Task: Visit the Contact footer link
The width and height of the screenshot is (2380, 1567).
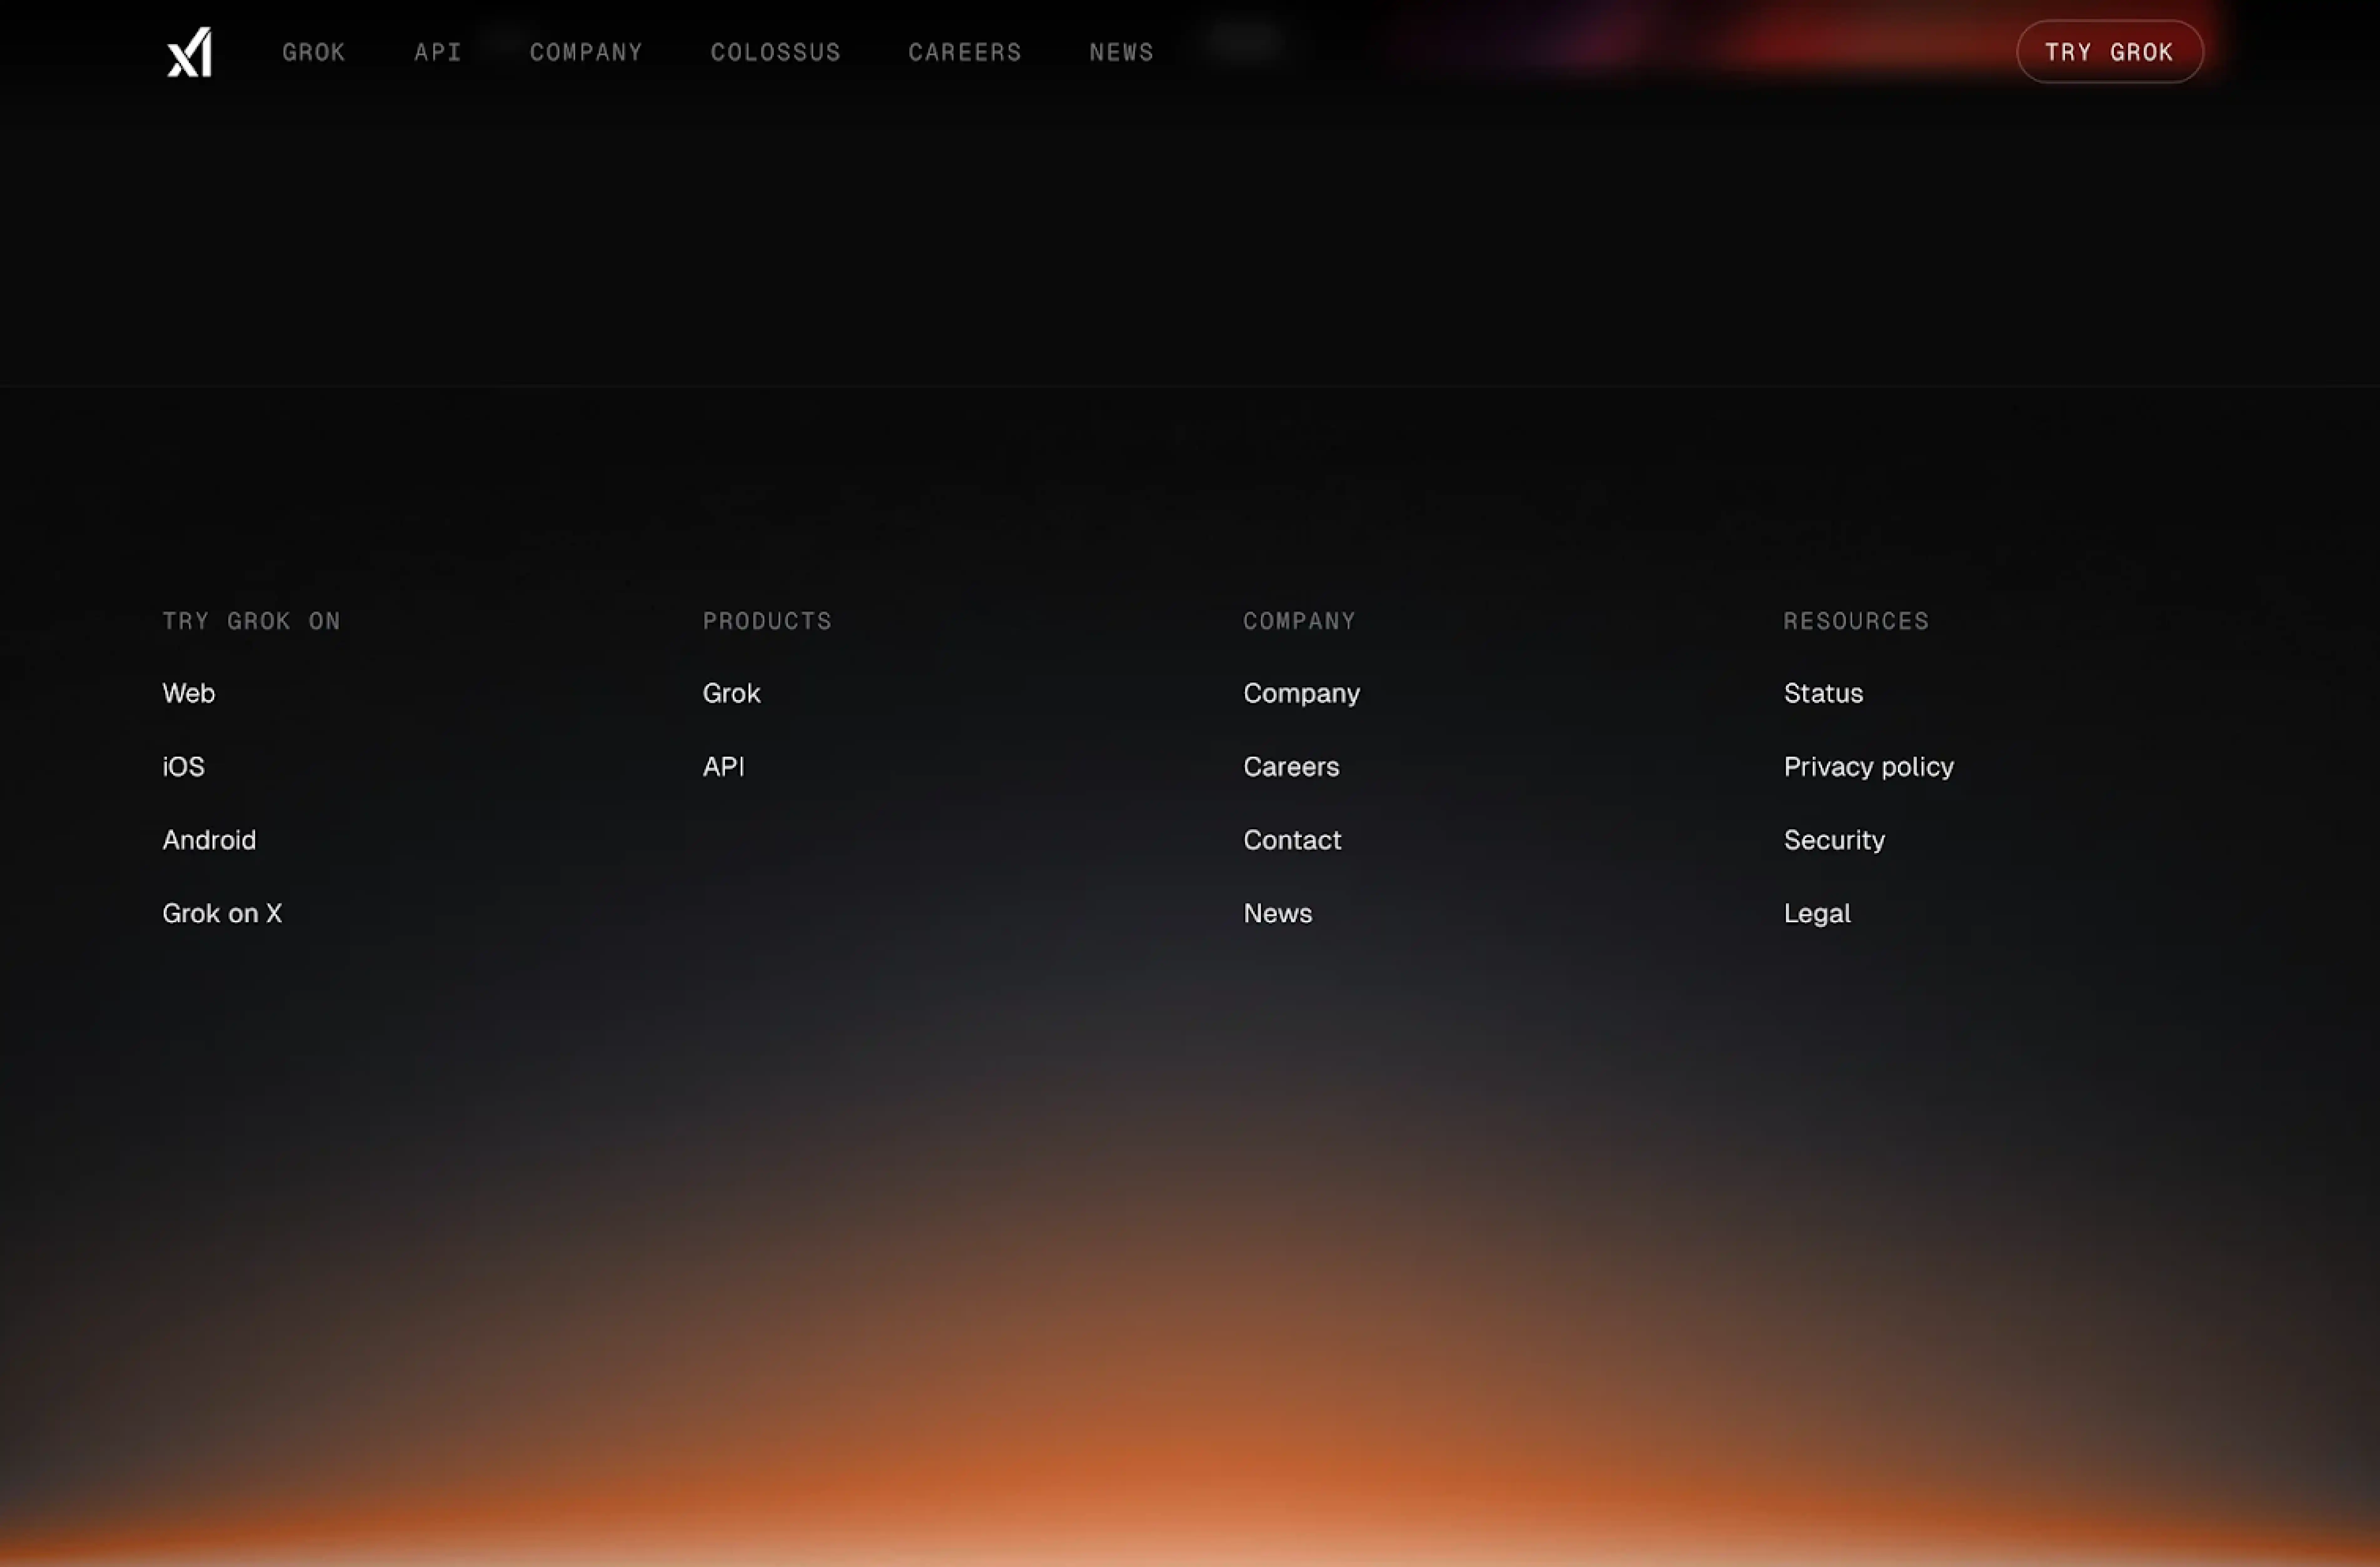Action: pyautogui.click(x=1292, y=840)
